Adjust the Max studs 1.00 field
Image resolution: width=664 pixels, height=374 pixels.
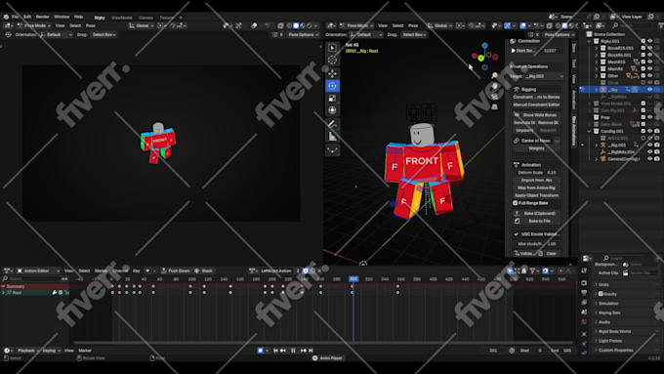[x=536, y=244]
